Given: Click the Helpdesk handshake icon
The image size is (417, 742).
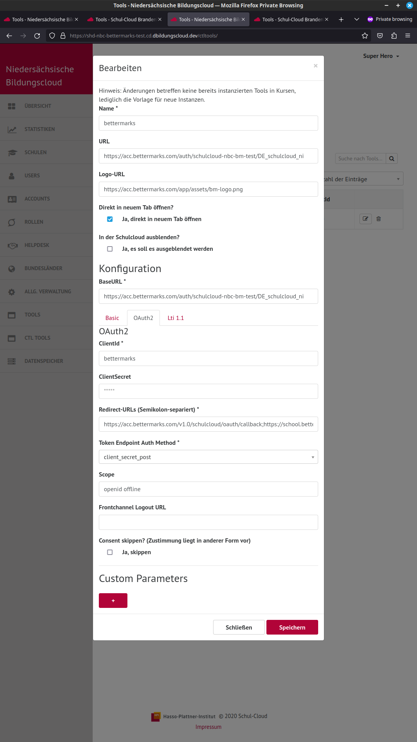Looking at the screenshot, I should tap(12, 245).
